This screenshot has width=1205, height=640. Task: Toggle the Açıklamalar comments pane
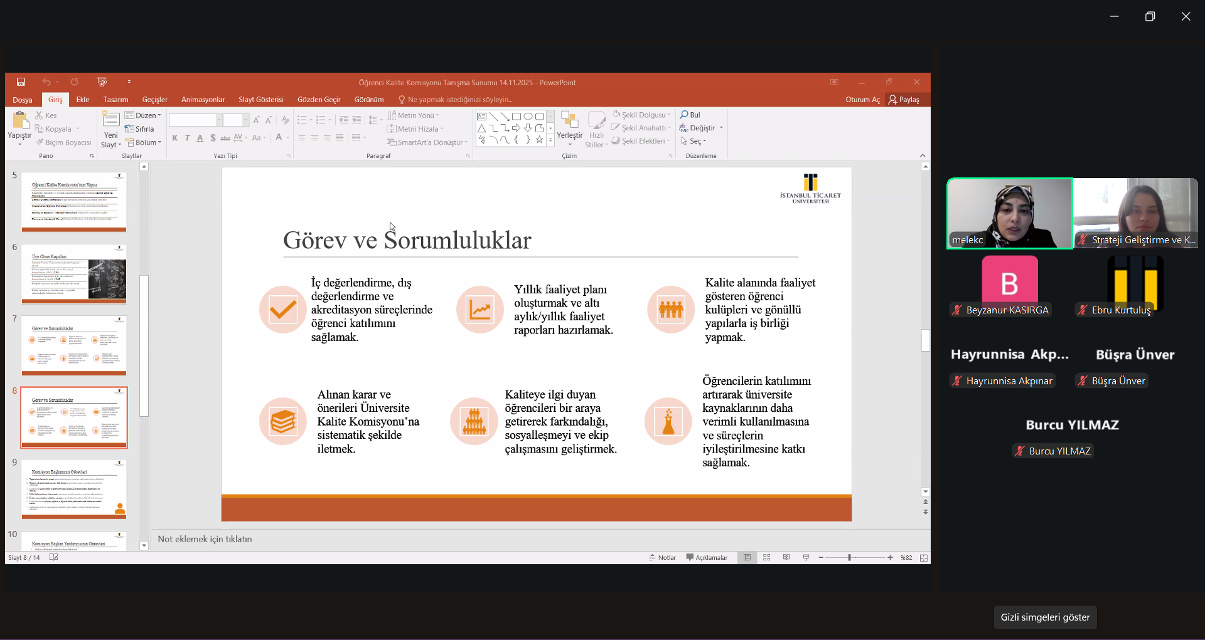(x=707, y=557)
